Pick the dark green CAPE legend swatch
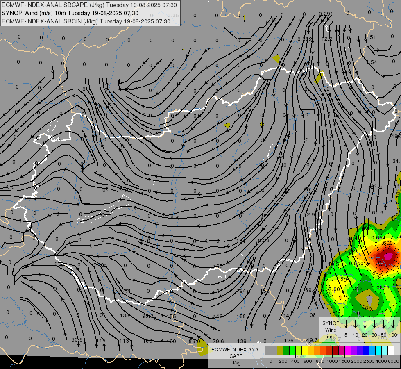 (x=286, y=351)
